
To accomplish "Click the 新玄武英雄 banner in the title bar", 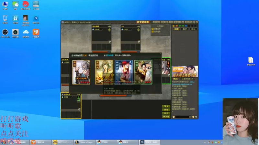I will click(143, 22).
